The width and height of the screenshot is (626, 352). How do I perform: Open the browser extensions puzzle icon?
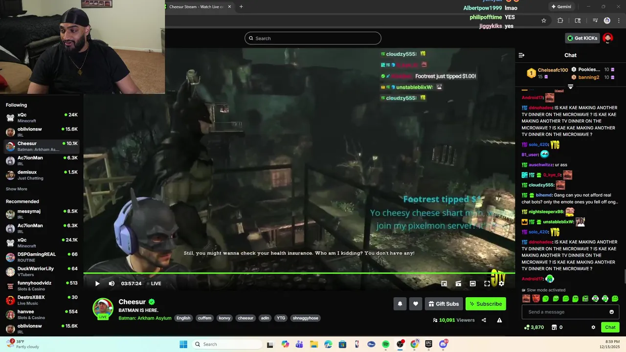click(560, 21)
